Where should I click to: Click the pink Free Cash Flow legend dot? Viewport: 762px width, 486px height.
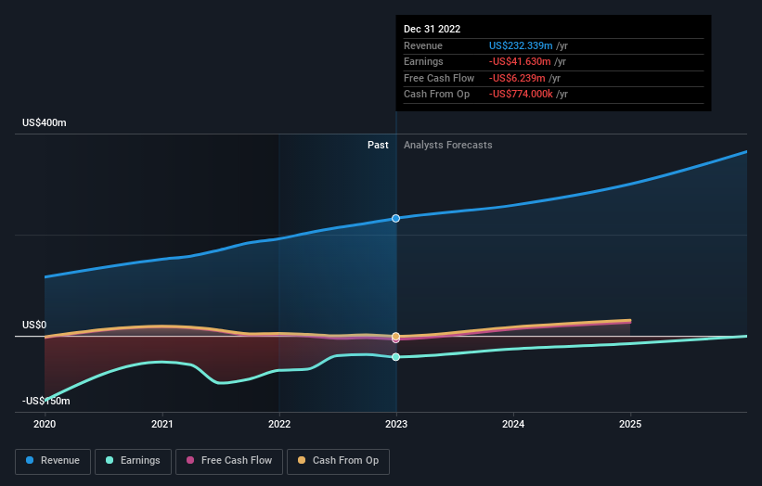click(x=190, y=460)
